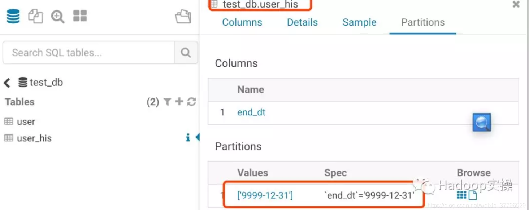Viewport: 529px width, 212px height.
Task: Browse partition data with the grid icon
Action: point(461,195)
